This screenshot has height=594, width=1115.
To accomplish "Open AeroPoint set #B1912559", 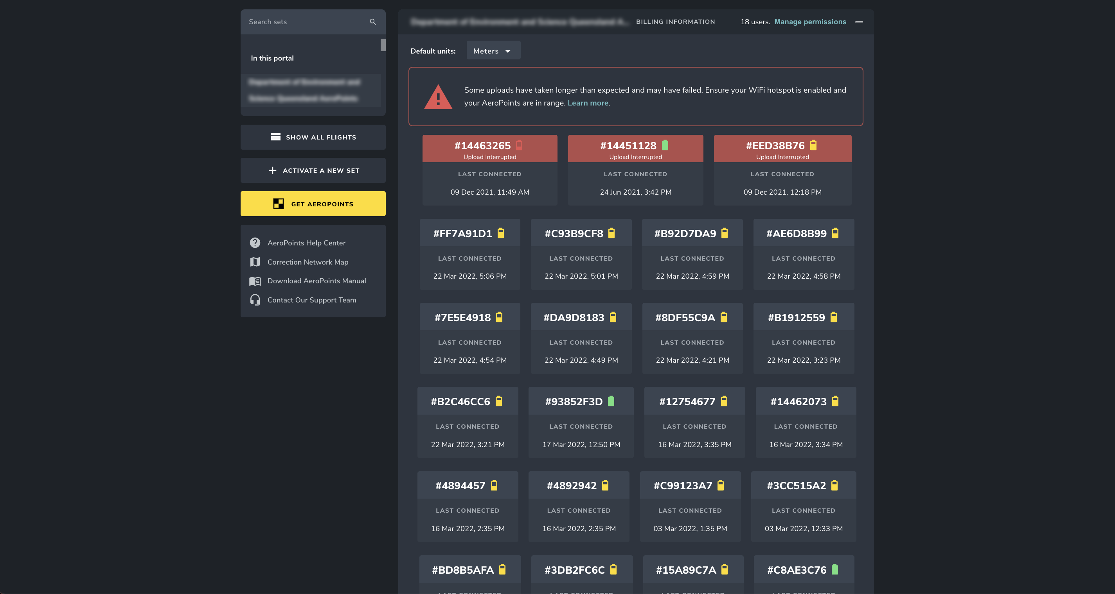I will pyautogui.click(x=804, y=338).
